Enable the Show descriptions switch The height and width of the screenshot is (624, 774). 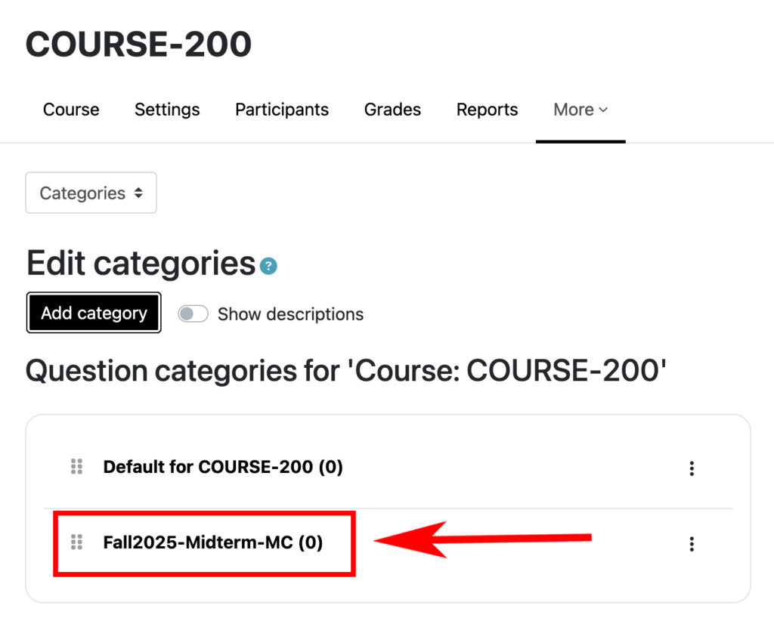point(193,314)
